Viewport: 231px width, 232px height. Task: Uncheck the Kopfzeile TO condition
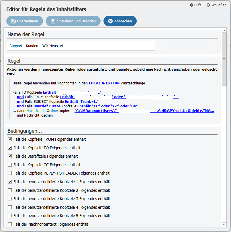coord(10,148)
